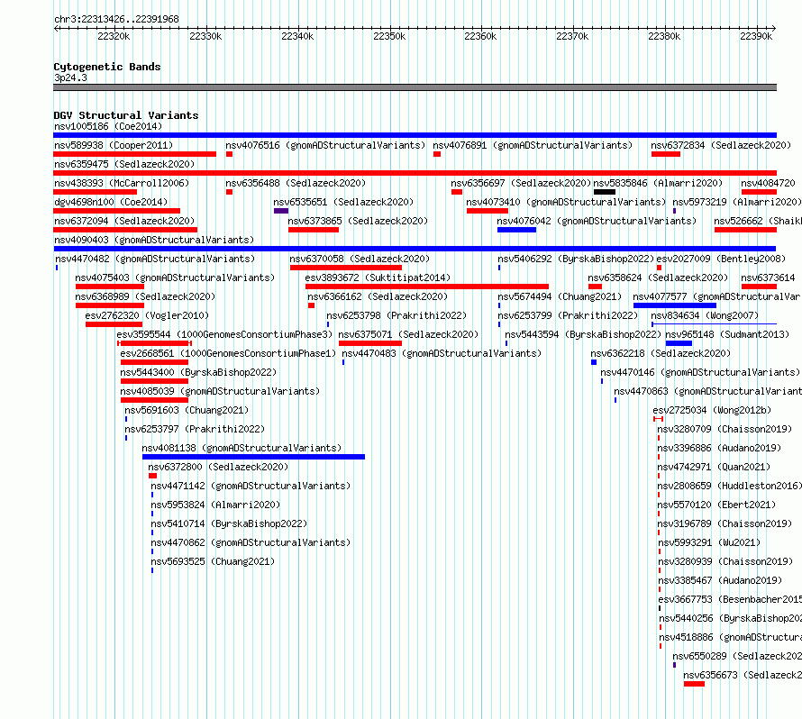Click nsv6372094 (Sedlazeck2020) label
This screenshot has height=719, width=802.
click(124, 221)
